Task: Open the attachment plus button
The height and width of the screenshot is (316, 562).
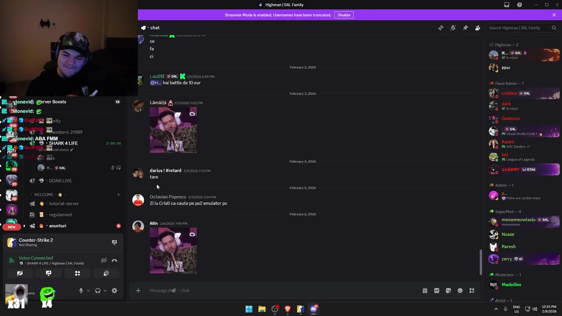Action: point(138,291)
